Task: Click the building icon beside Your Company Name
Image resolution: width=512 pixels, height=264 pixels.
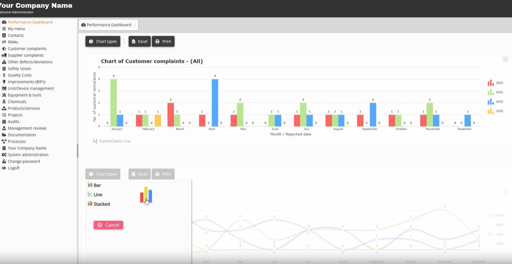Action: pos(4,148)
